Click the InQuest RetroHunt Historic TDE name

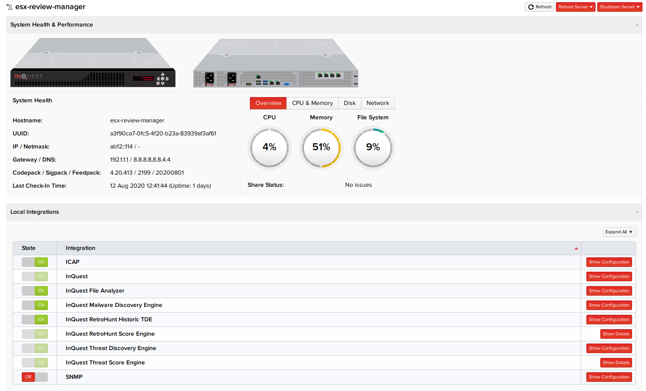109,320
